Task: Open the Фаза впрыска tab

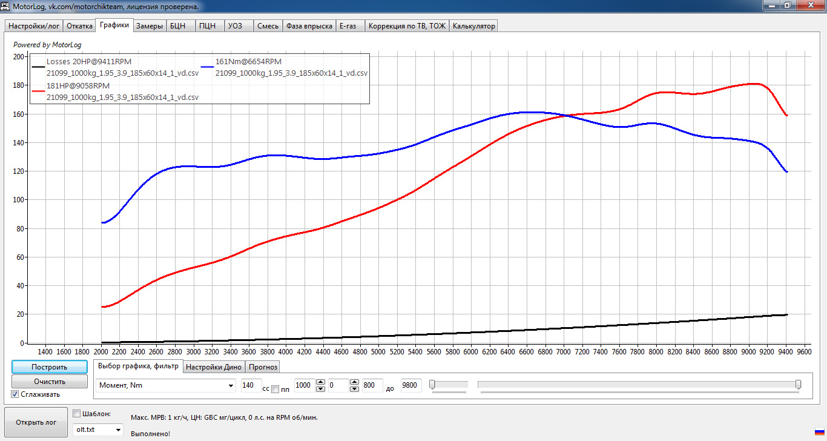Action: [x=309, y=26]
